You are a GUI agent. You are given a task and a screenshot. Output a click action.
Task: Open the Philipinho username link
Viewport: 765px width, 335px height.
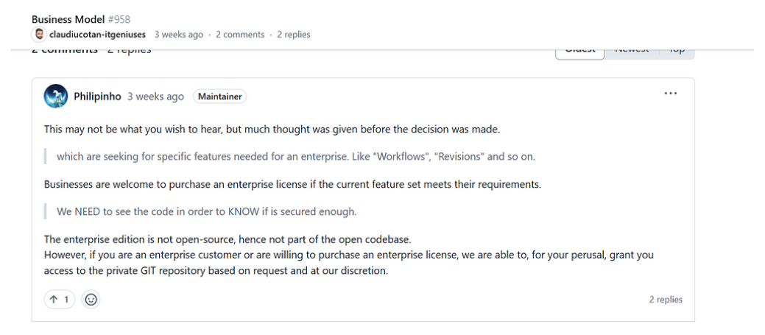tap(97, 96)
